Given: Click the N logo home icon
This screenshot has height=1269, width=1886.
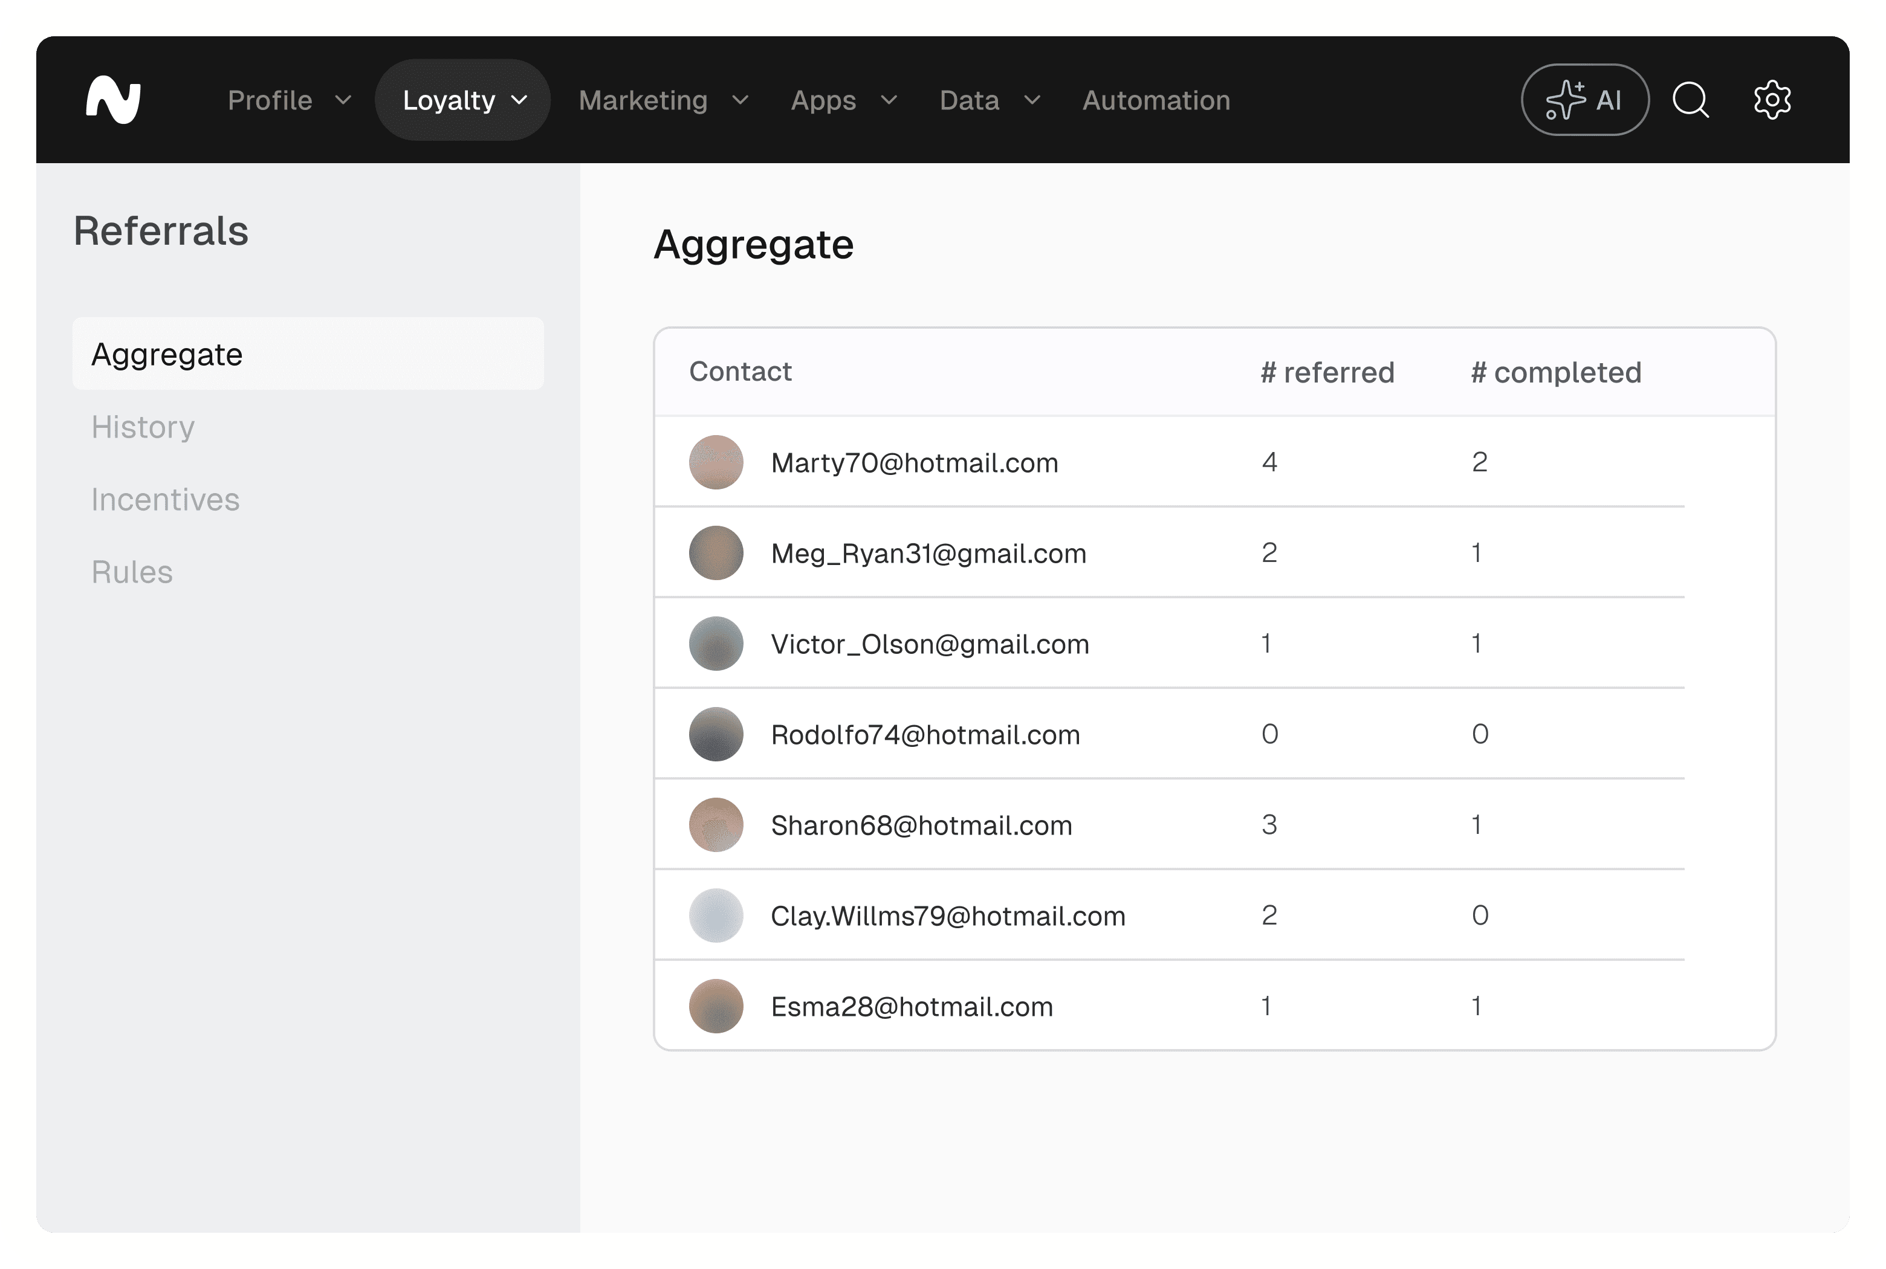Looking at the screenshot, I should coord(113,100).
